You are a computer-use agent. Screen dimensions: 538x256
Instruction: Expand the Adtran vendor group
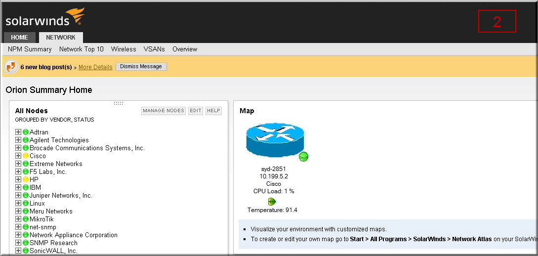pyautogui.click(x=18, y=132)
